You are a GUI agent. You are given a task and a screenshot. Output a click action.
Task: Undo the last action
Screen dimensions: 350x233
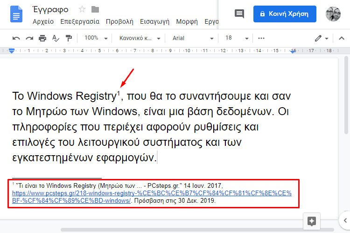[x=16, y=38]
